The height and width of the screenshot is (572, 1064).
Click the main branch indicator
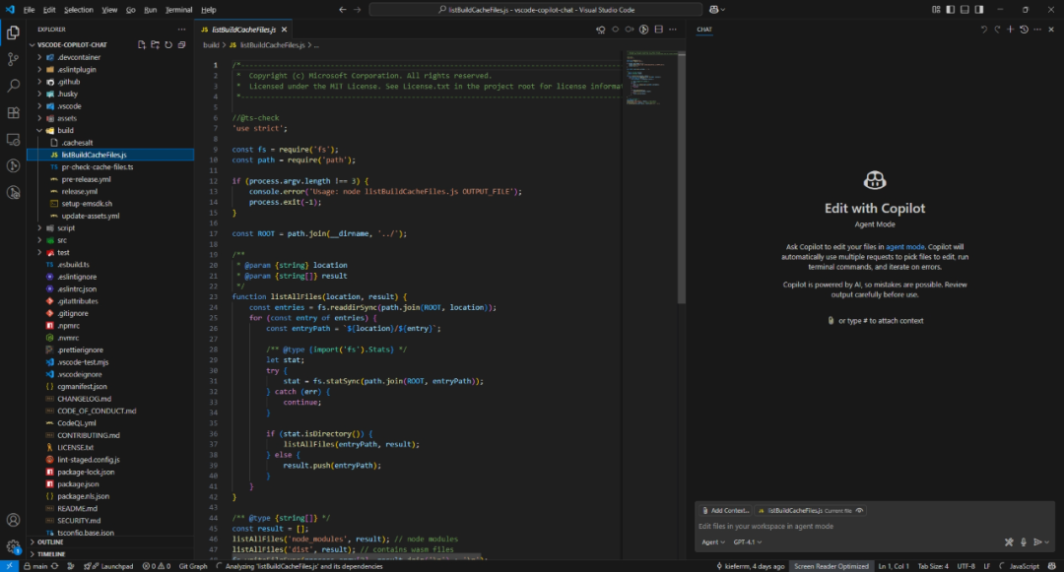36,566
